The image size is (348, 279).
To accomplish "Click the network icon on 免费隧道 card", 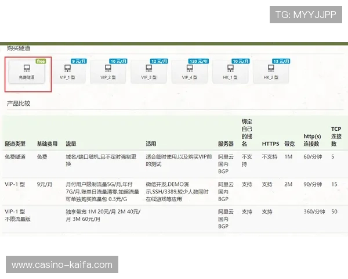I will point(27,68).
